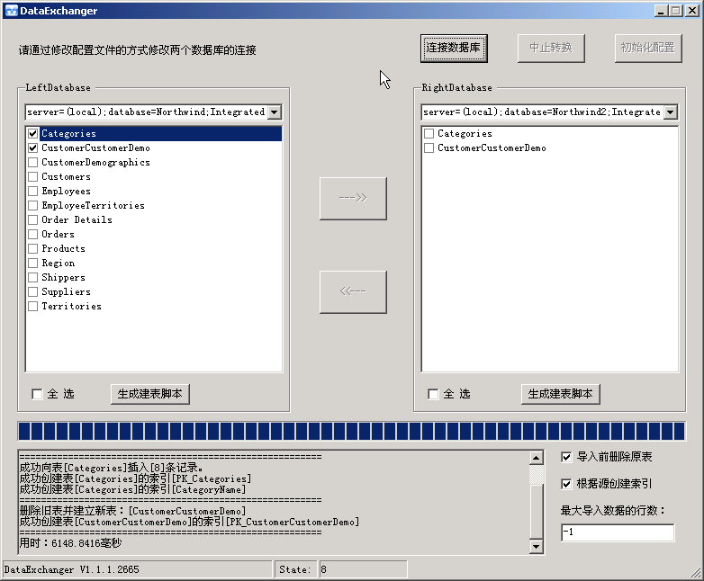Click the 中止转换 button

[x=551, y=48]
